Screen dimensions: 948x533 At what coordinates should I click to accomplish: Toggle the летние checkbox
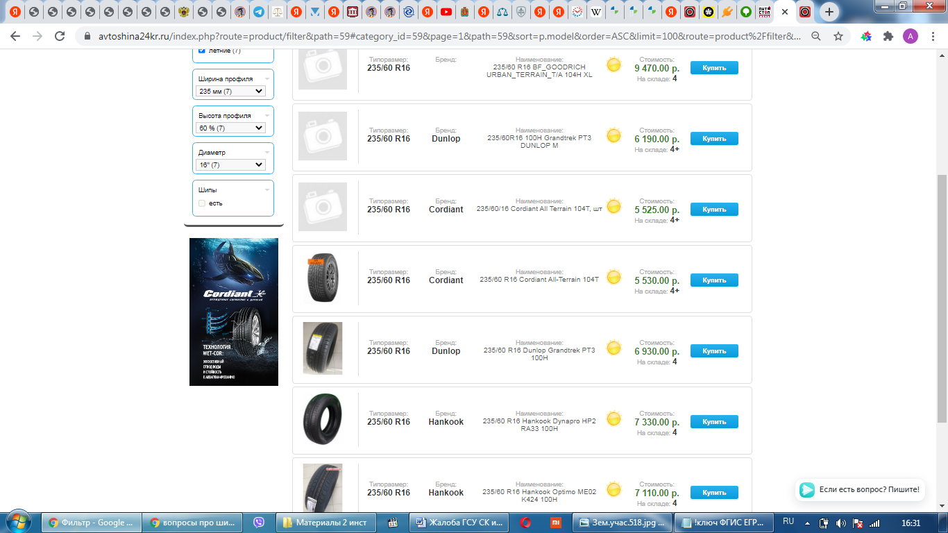coord(202,51)
